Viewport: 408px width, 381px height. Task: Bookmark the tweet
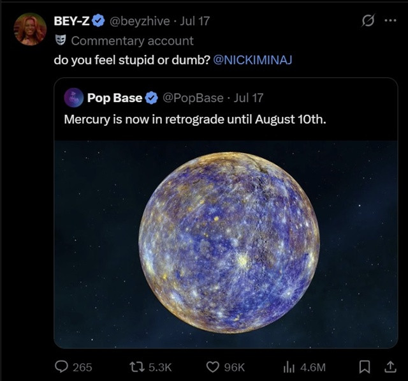click(364, 367)
